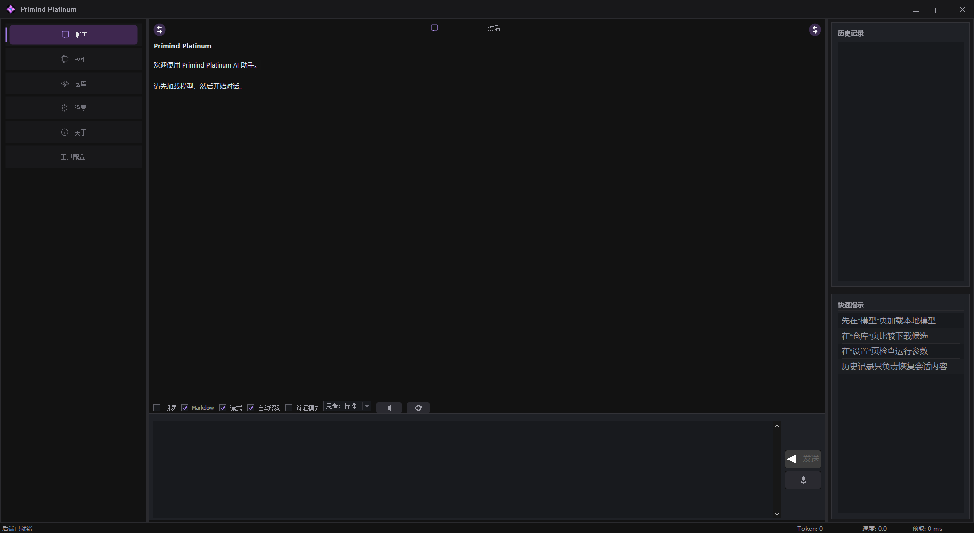The image size is (974, 533).
Task: Toggle the 朗读 read-aloud checkbox
Action: [157, 408]
